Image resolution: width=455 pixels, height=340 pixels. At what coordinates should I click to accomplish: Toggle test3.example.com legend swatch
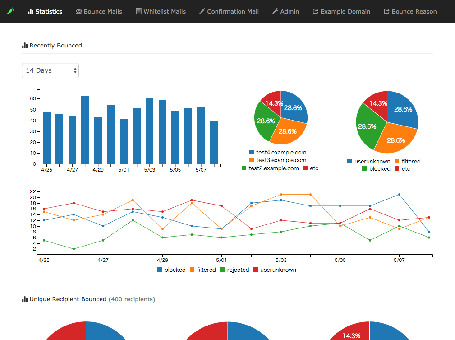click(252, 160)
